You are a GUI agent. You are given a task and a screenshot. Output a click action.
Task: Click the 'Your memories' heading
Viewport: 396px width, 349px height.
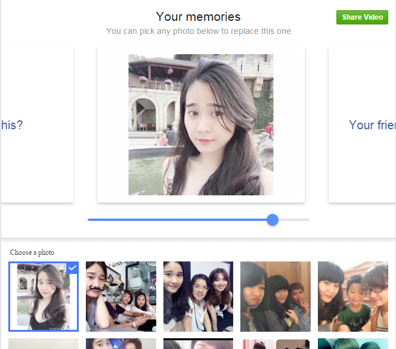198,17
